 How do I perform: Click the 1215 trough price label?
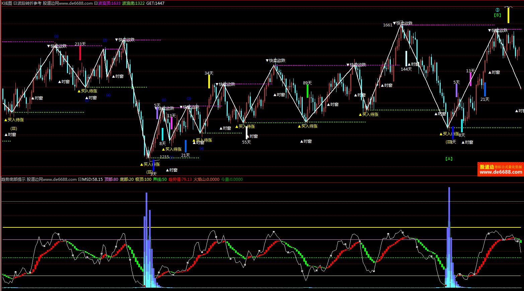164,157
